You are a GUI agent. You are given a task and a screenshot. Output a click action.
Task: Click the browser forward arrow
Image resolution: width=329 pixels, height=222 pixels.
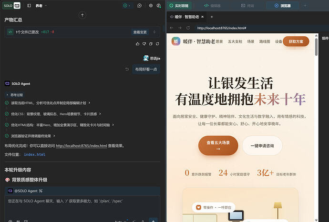coord(180,28)
